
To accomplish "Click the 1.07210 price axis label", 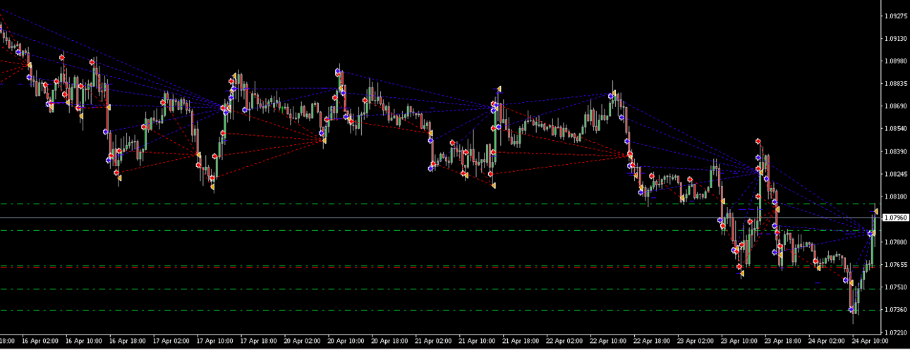I will point(897,332).
